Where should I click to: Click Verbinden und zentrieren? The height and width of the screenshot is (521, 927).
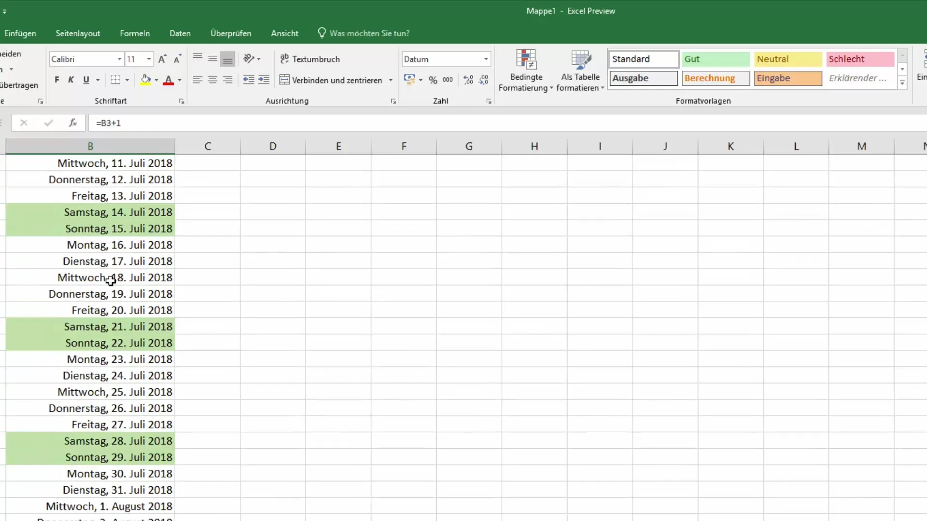tap(331, 80)
